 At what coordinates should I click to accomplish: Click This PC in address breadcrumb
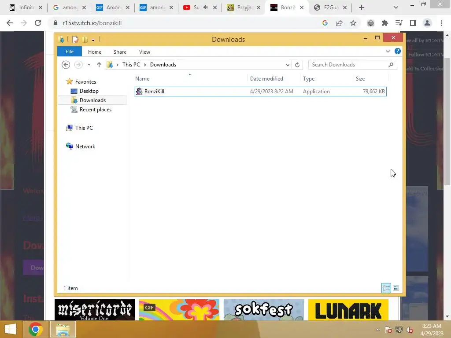131,65
